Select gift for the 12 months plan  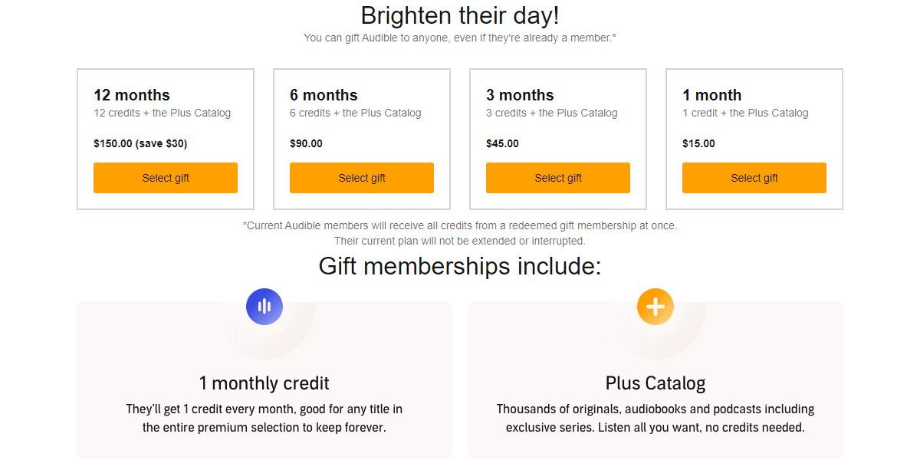coord(166,178)
